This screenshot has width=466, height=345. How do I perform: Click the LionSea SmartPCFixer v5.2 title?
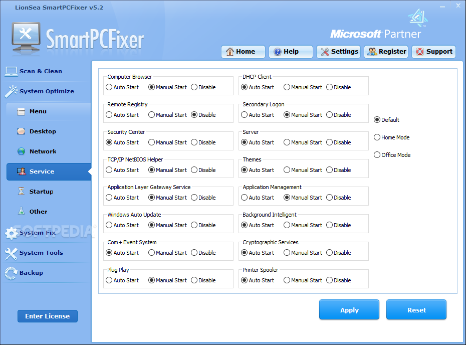tap(59, 8)
